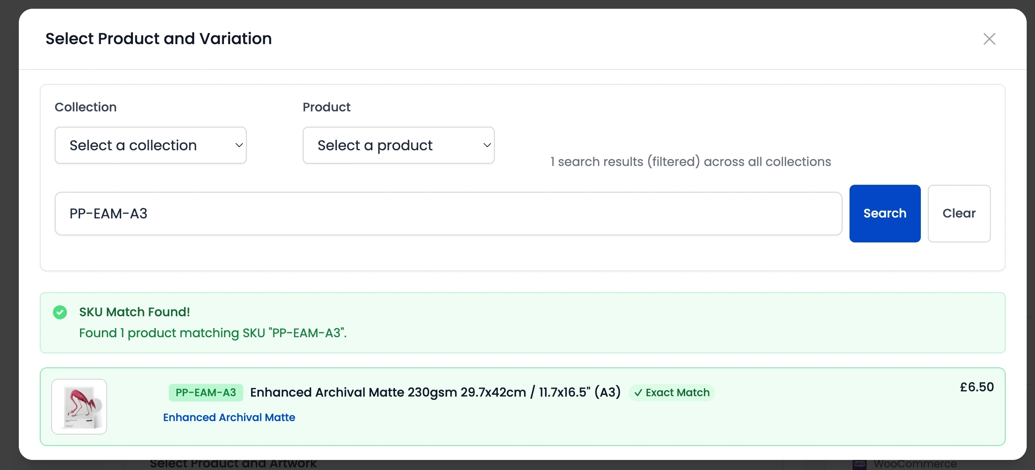The height and width of the screenshot is (470, 1035).
Task: Click the flamingo product thumbnail
Action: coord(79,406)
